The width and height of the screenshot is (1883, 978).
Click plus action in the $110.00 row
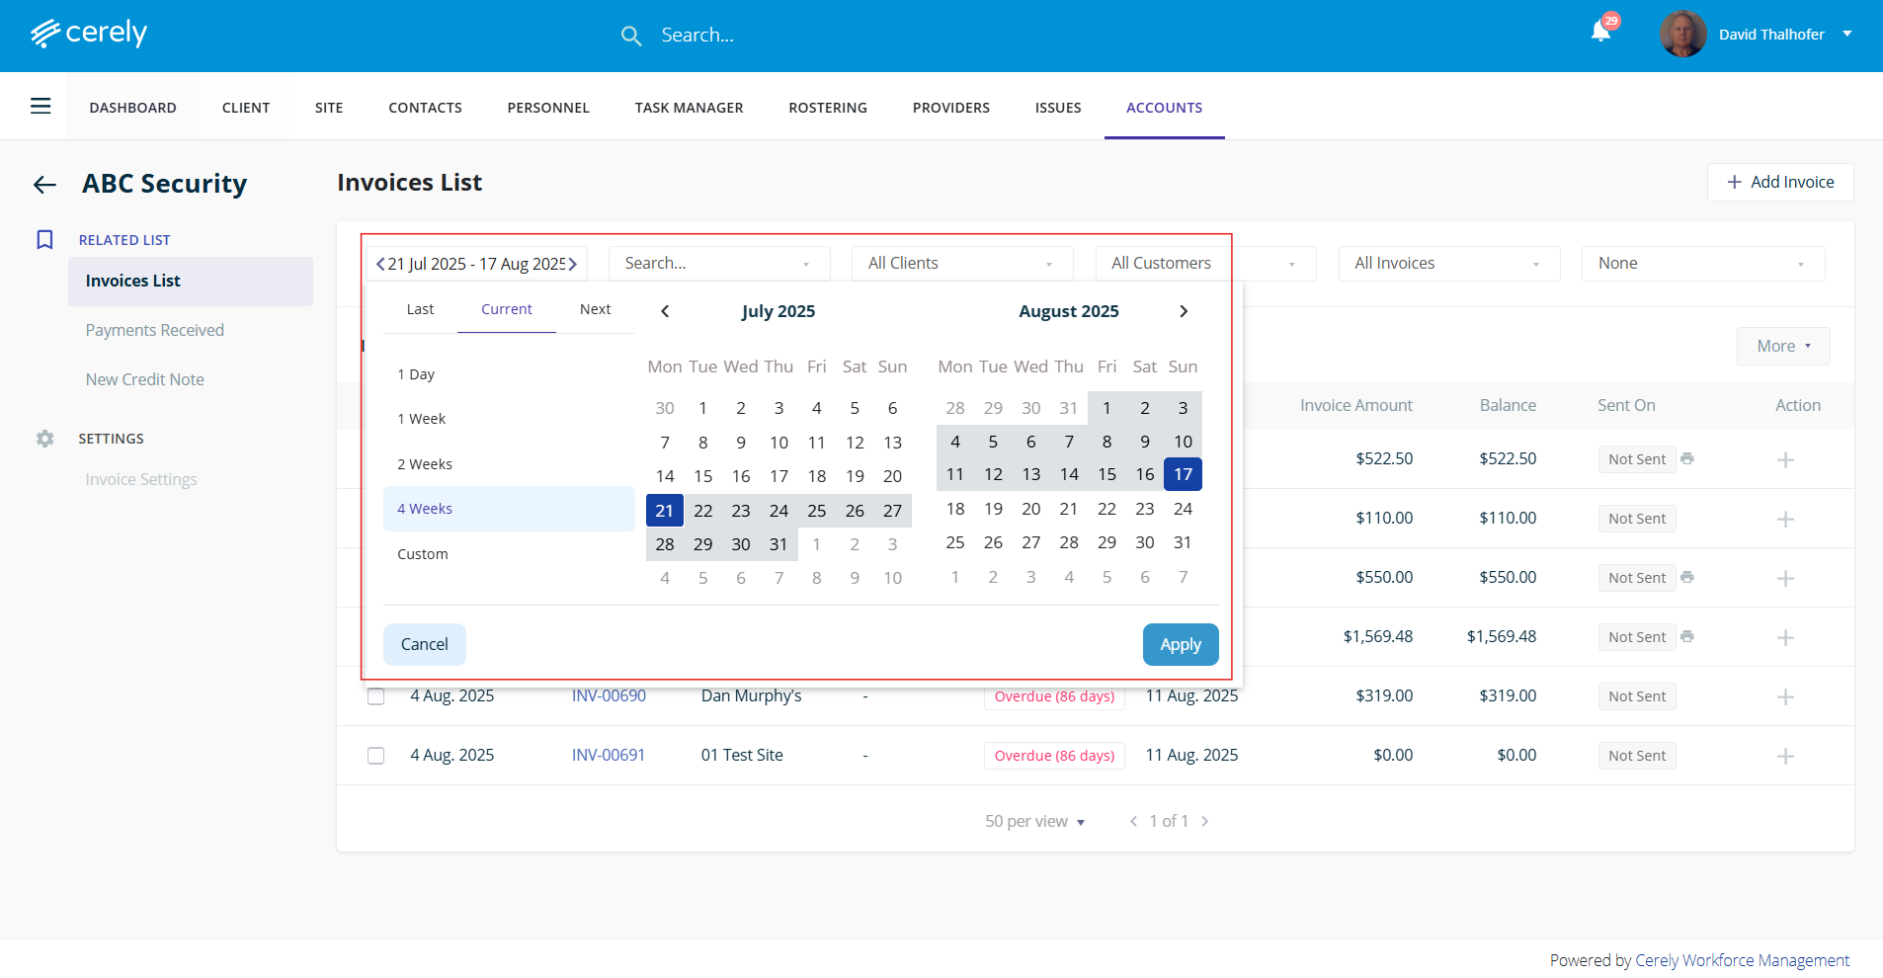click(1785, 519)
